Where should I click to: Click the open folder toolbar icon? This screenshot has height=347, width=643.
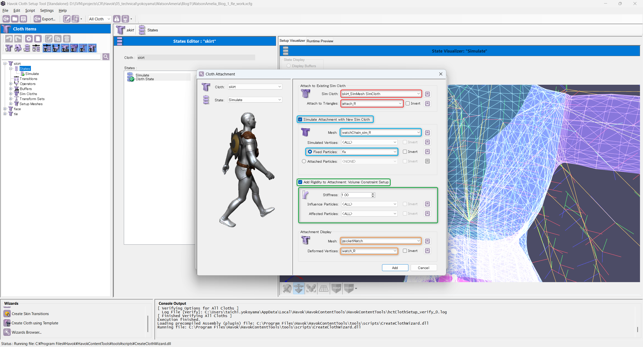(15, 19)
